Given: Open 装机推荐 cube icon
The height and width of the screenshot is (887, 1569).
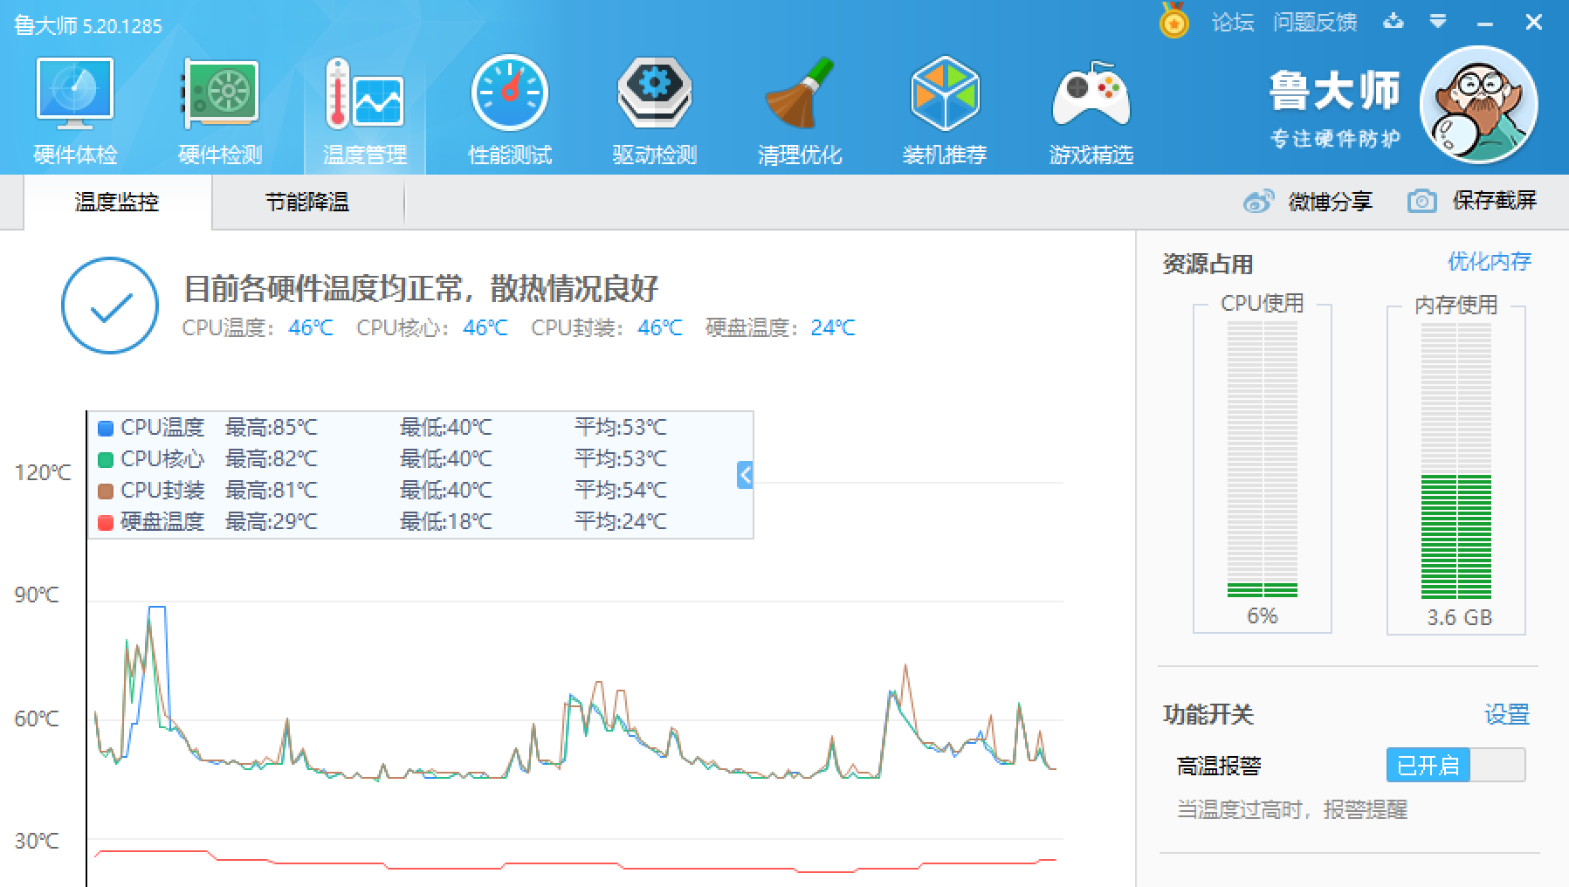Looking at the screenshot, I should tap(945, 93).
